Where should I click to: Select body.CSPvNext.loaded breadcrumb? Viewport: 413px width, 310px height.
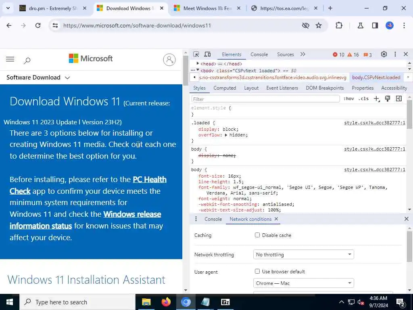point(376,77)
